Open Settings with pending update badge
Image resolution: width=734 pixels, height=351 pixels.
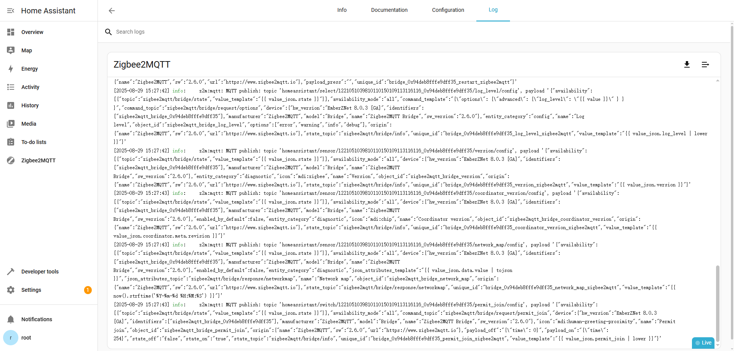[31, 290]
